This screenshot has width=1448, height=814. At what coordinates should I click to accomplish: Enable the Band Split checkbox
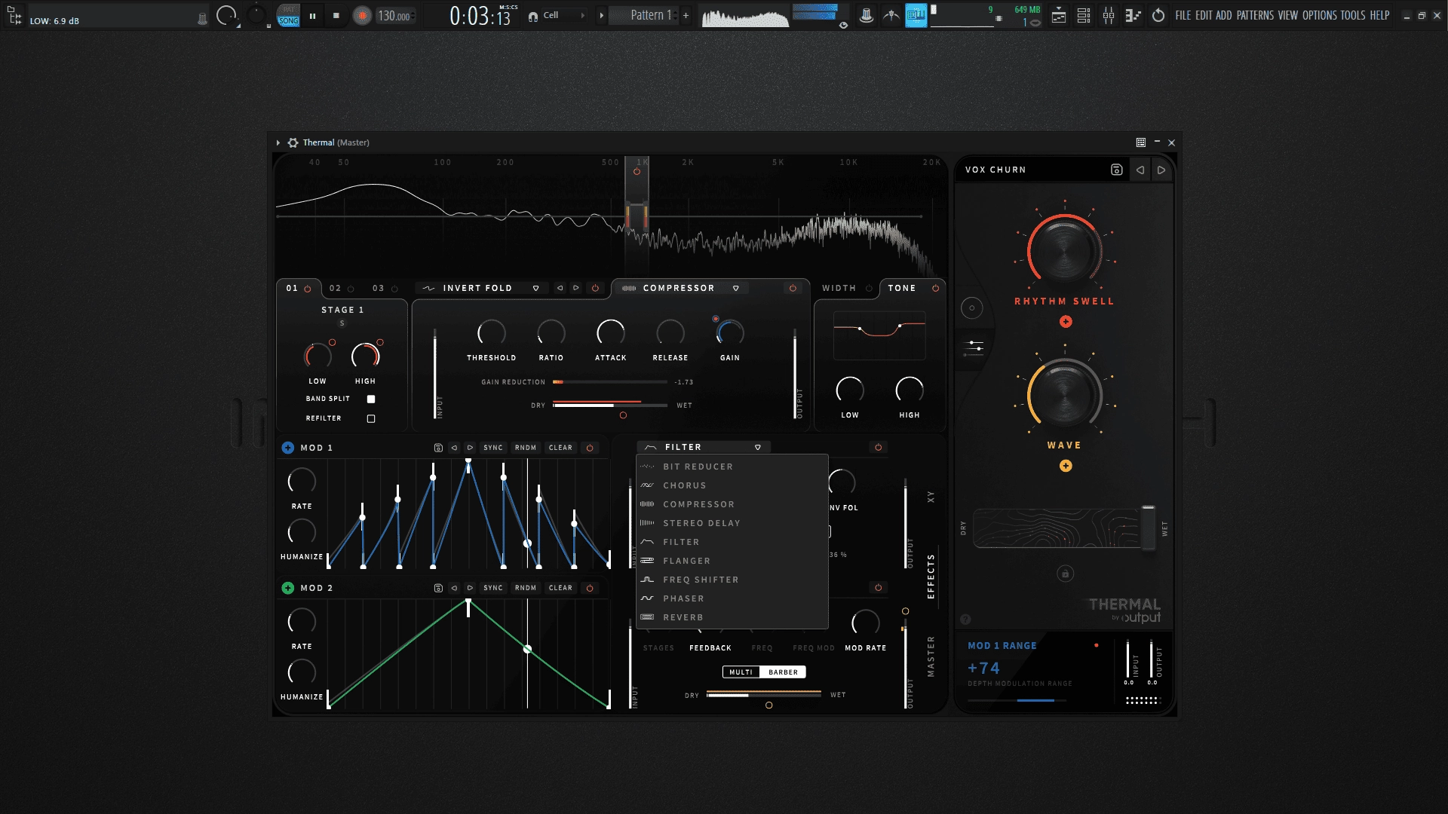click(x=371, y=399)
